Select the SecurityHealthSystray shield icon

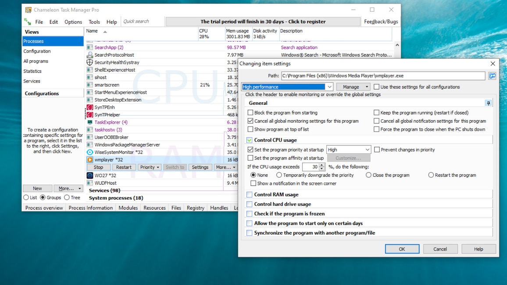tap(90, 62)
